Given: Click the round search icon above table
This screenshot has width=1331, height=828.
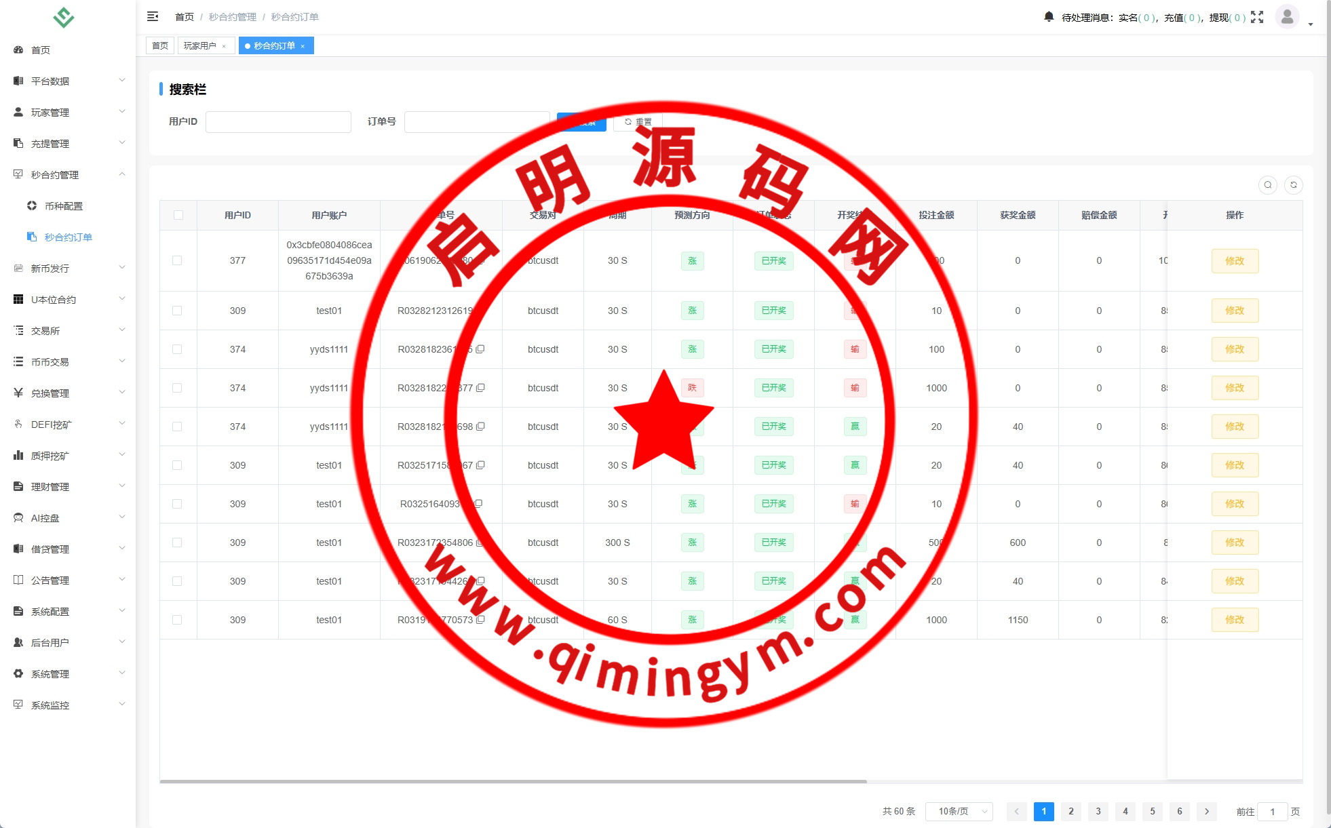Looking at the screenshot, I should click(1268, 185).
